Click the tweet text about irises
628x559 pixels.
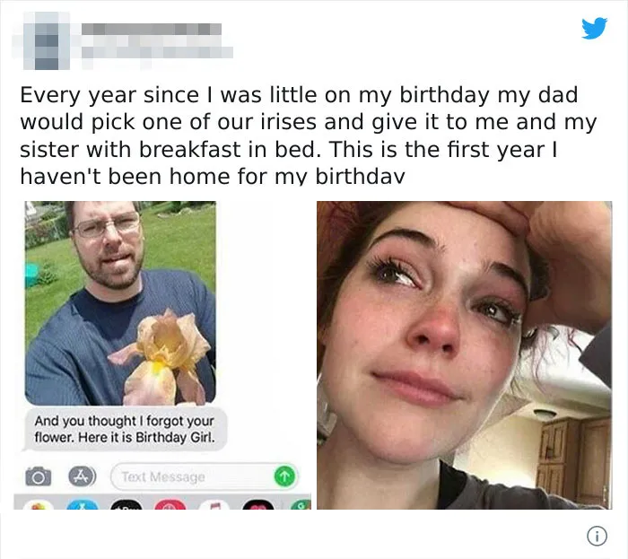pyautogui.click(x=309, y=135)
